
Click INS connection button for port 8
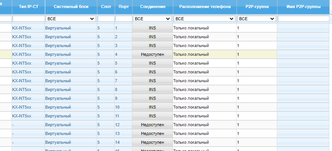pos(153,89)
